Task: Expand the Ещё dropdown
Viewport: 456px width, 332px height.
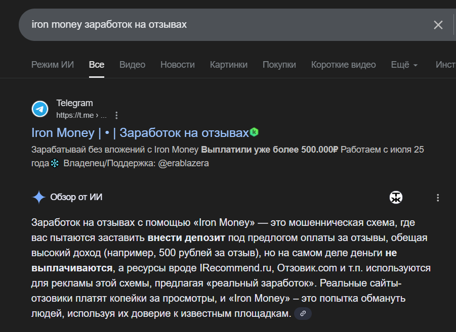Action: point(404,65)
